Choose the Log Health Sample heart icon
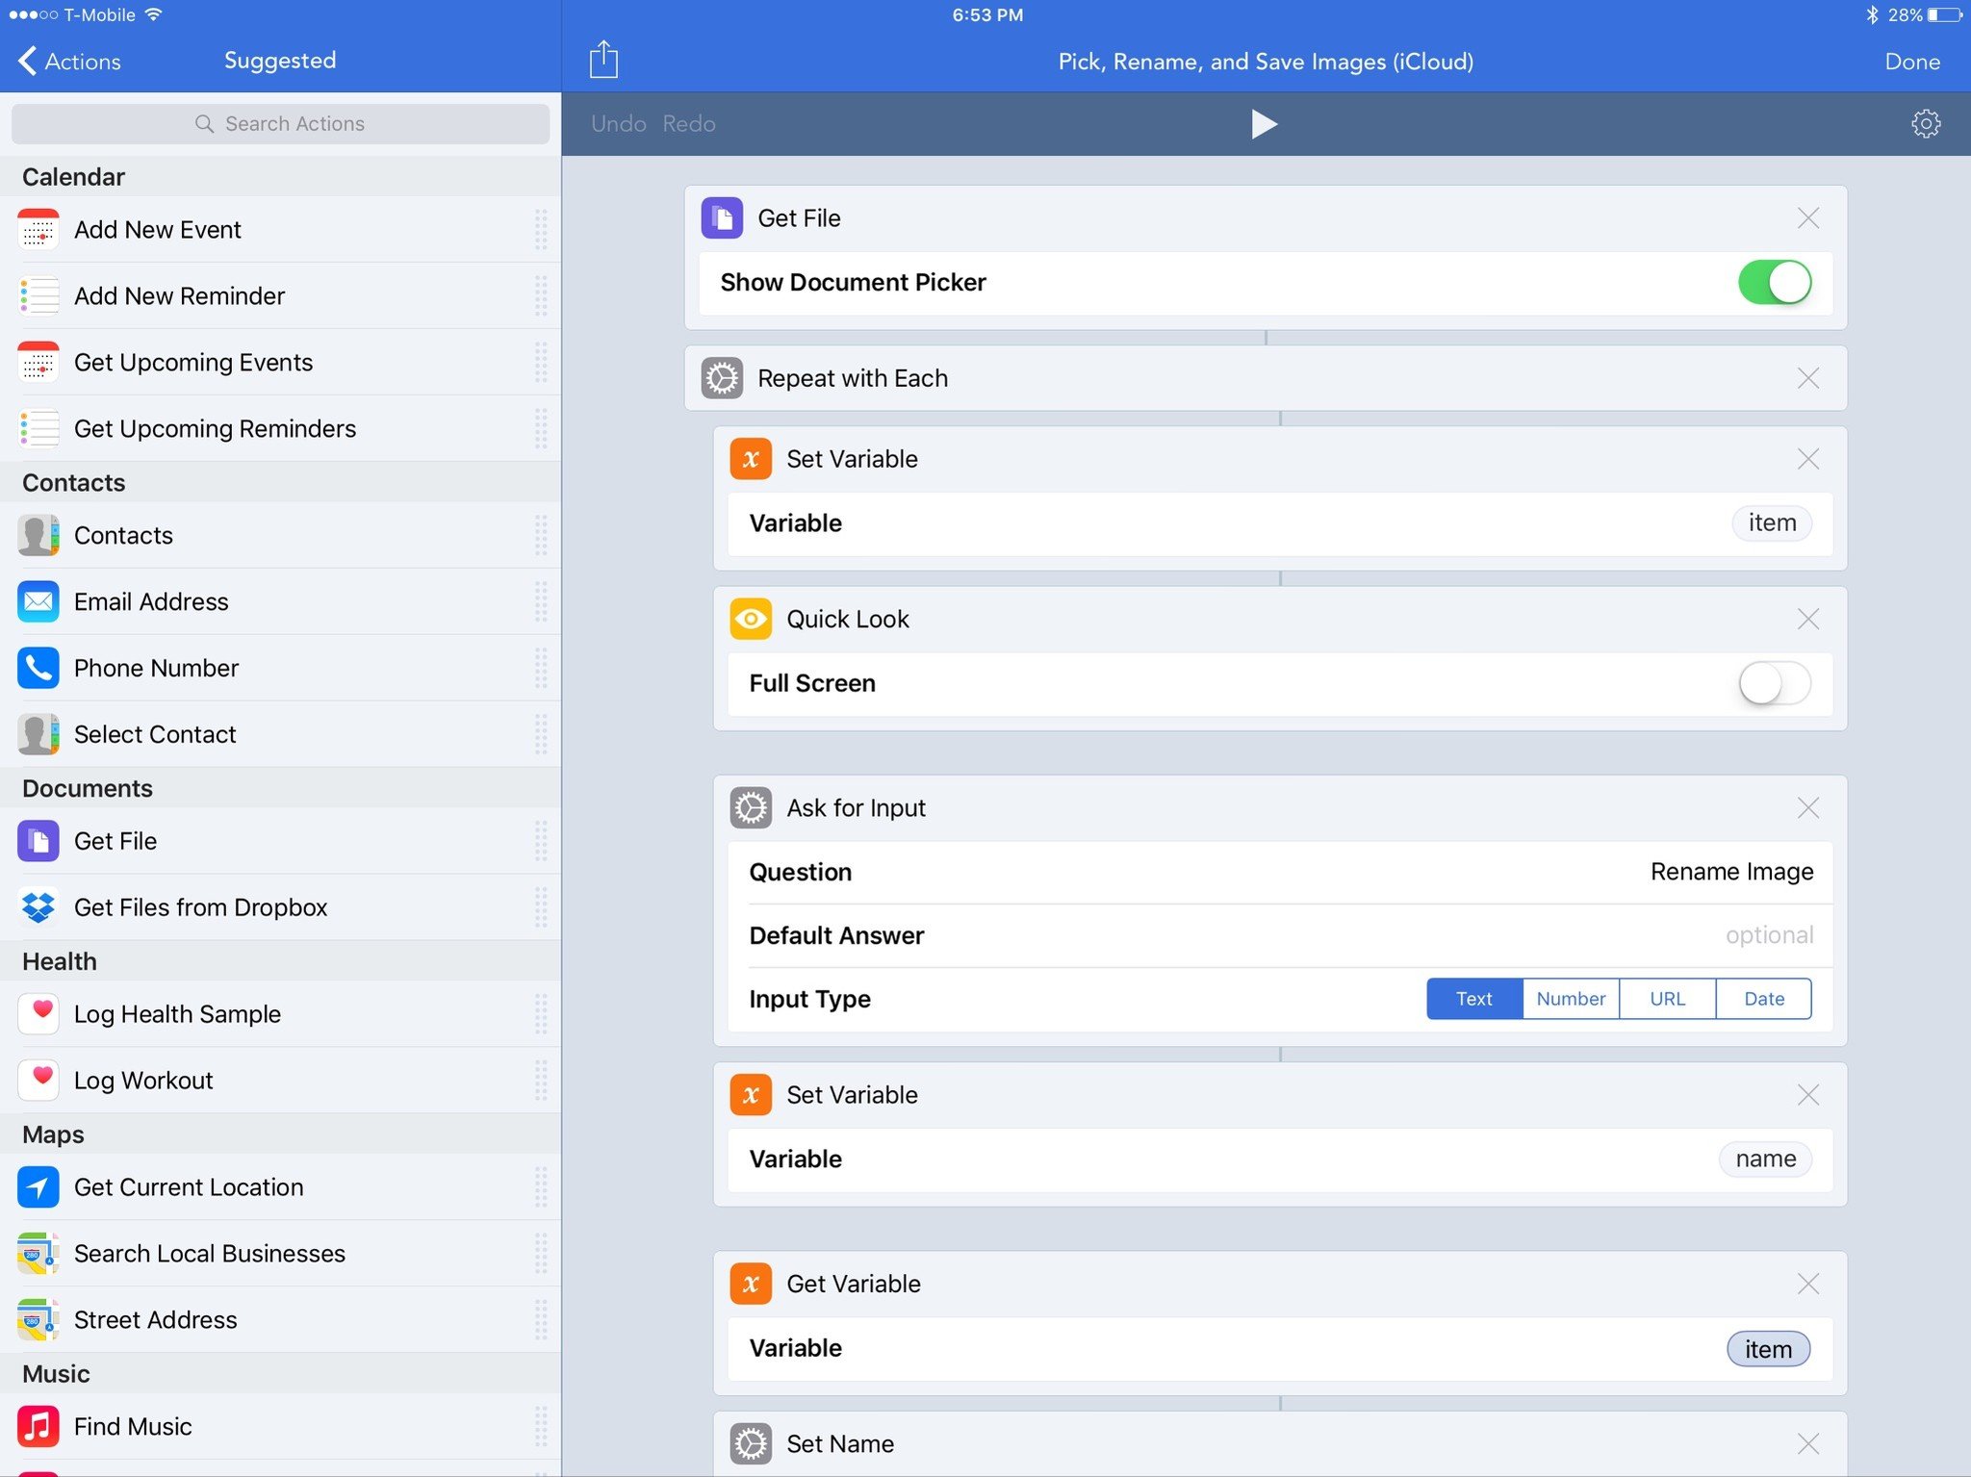This screenshot has height=1477, width=1971. pyautogui.click(x=38, y=1014)
